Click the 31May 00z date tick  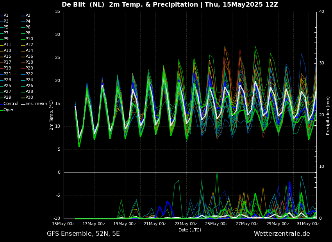coord(308,224)
